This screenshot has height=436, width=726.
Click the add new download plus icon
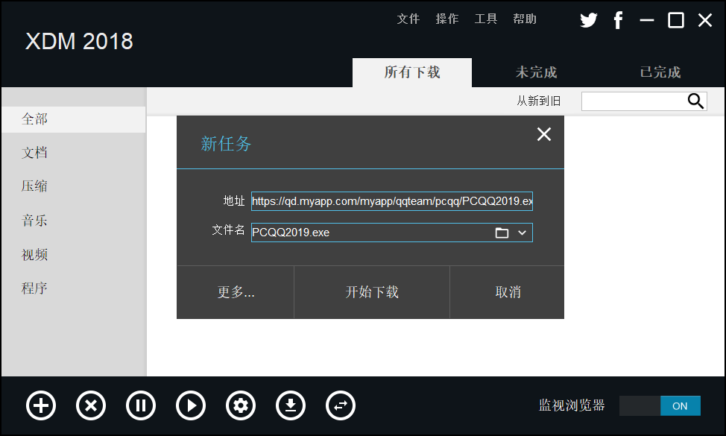point(41,406)
